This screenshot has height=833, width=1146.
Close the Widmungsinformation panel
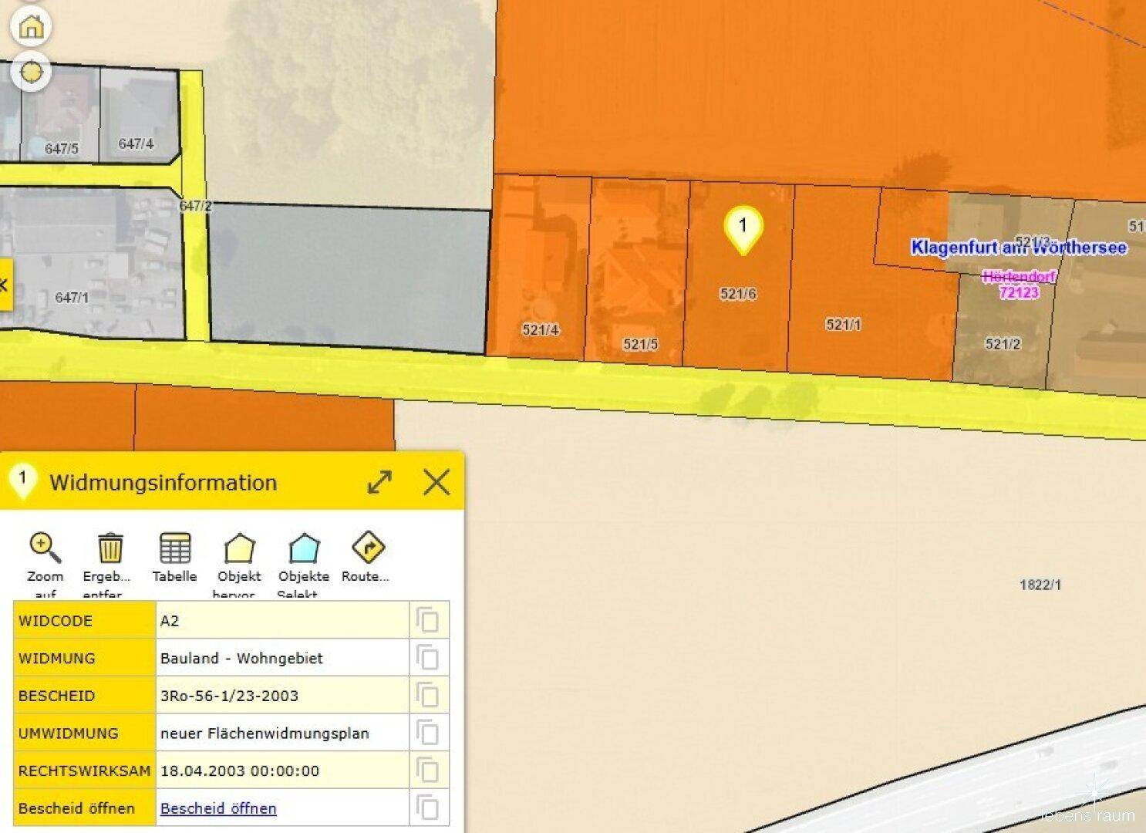[x=436, y=482]
